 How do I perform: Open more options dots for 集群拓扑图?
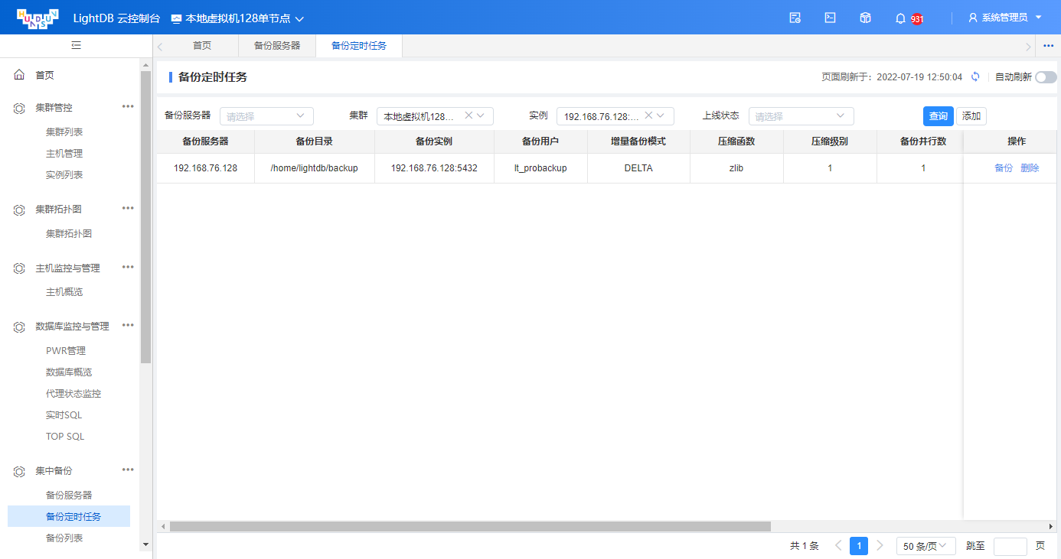tap(128, 208)
